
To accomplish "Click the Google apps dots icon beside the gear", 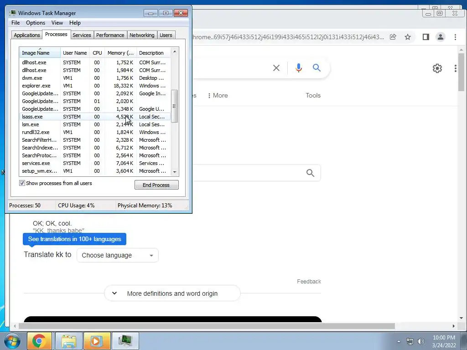I will click(456, 68).
